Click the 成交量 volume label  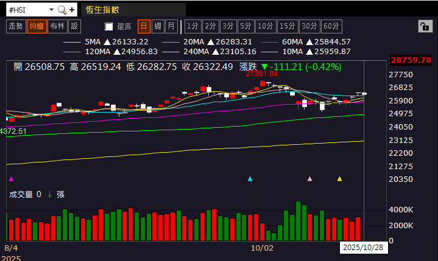coord(21,194)
